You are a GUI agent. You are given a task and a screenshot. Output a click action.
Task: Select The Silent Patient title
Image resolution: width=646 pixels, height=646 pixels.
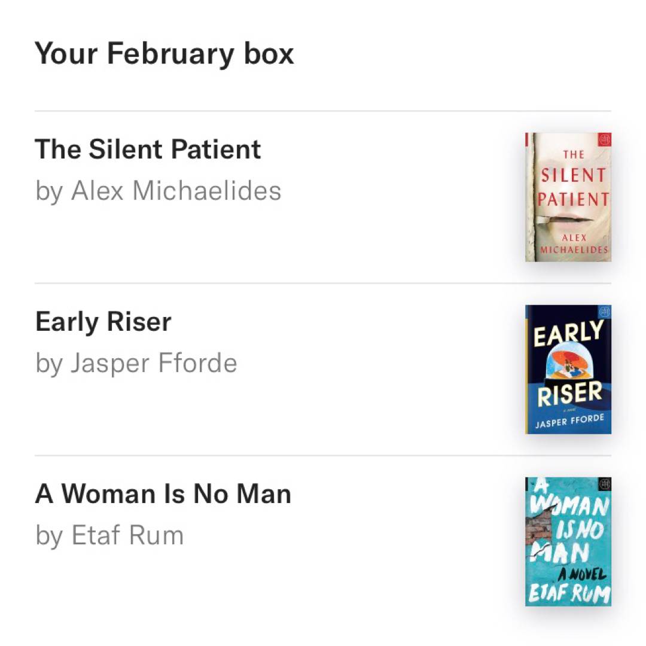(x=148, y=149)
